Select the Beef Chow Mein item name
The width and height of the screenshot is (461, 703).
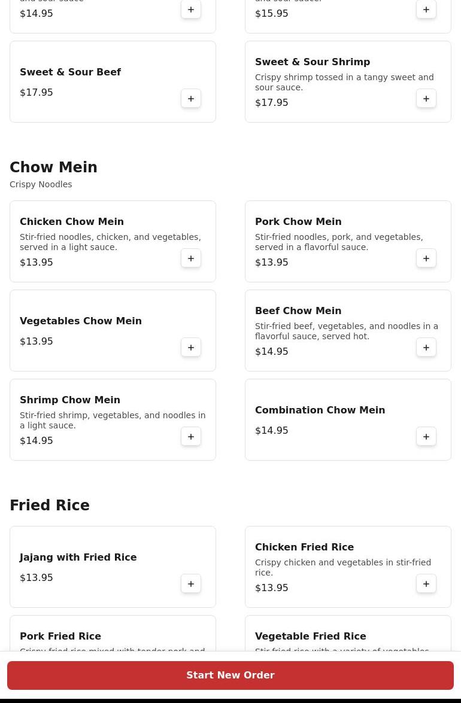pos(298,311)
